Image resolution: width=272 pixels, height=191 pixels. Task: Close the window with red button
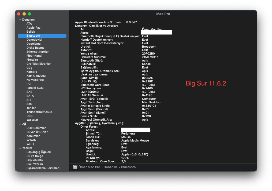pos(19,14)
